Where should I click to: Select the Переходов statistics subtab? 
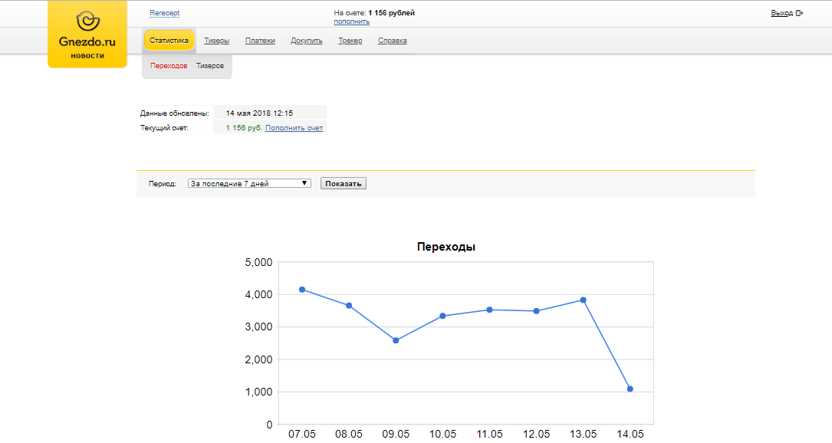click(169, 66)
